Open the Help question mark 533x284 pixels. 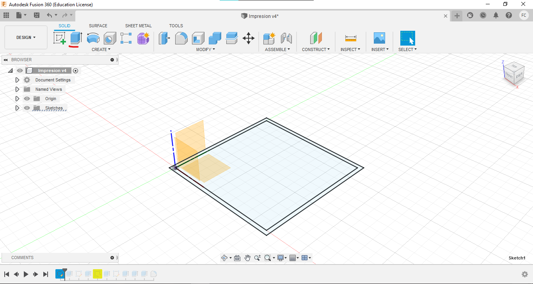coord(509,15)
